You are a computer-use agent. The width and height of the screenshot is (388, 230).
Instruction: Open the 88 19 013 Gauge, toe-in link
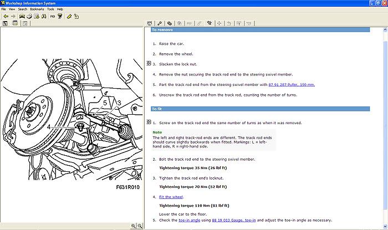click(x=234, y=221)
